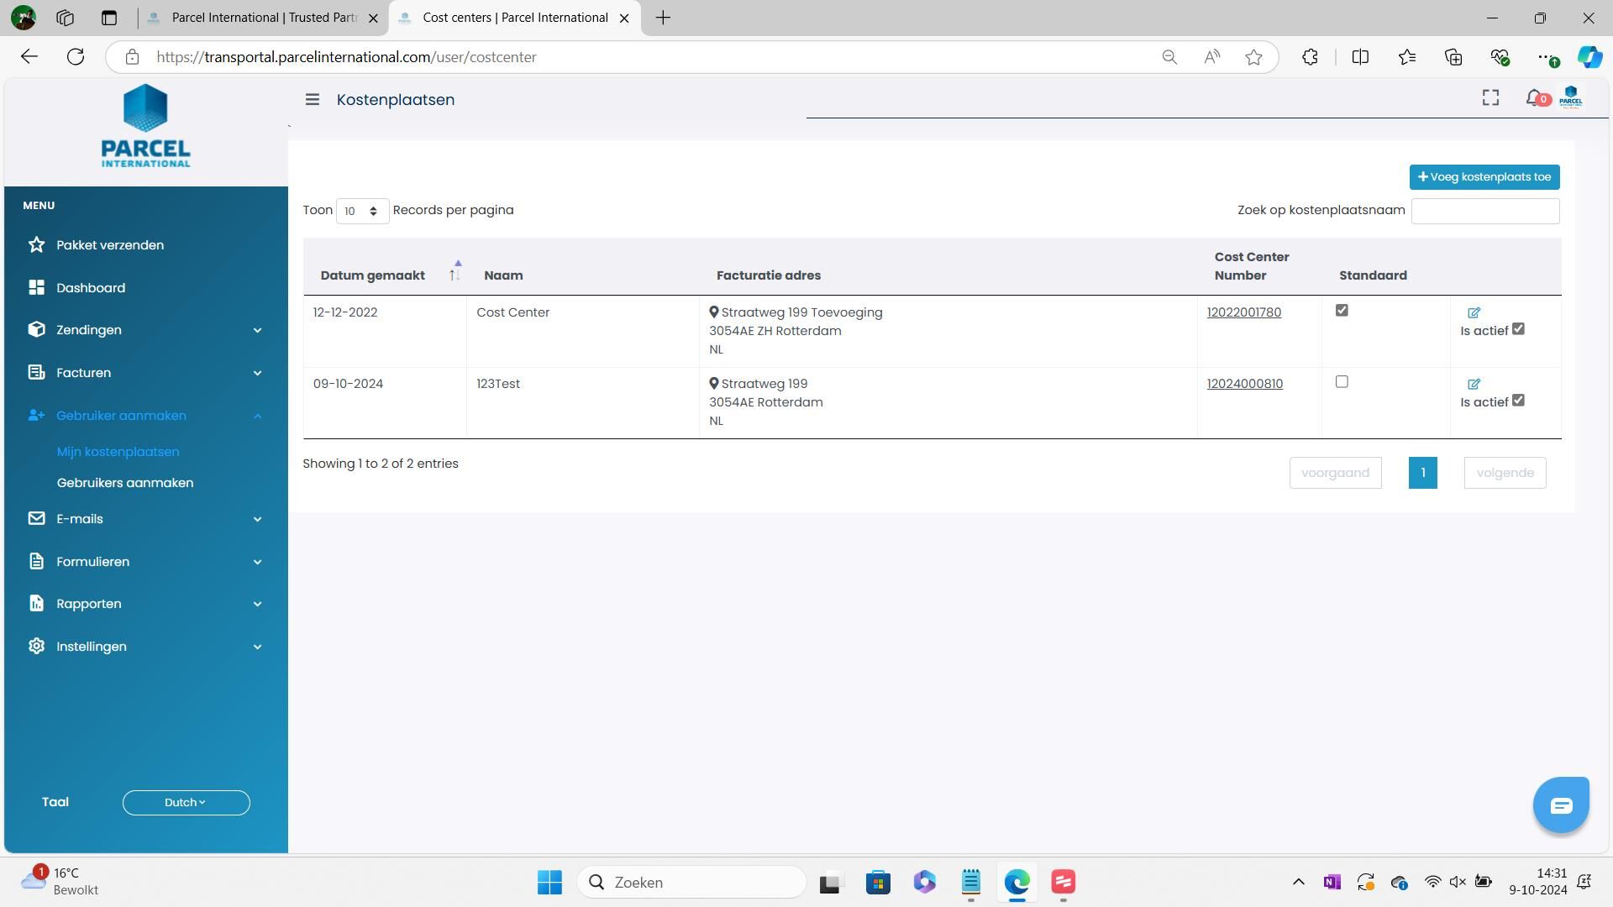
Task: Click browser favorites star icon
Action: point(1253,57)
